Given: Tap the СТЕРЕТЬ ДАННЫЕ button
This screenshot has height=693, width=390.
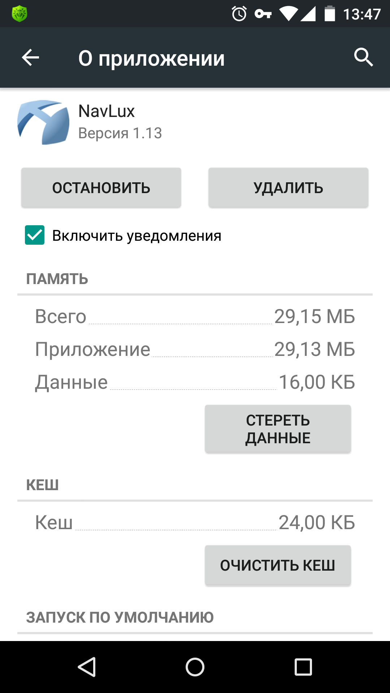Looking at the screenshot, I should click(x=278, y=429).
